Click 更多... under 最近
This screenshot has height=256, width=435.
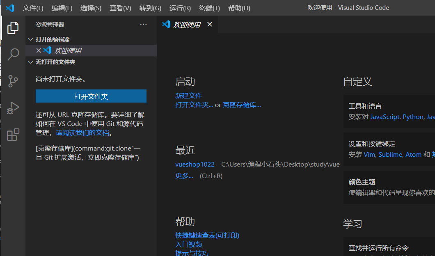pyautogui.click(x=184, y=176)
